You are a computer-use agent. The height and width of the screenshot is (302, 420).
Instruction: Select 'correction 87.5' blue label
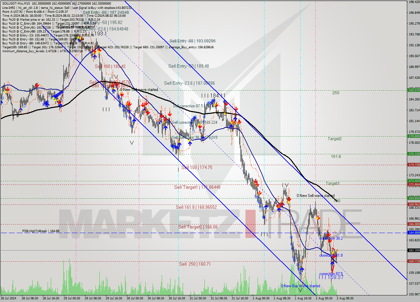click(x=331, y=274)
